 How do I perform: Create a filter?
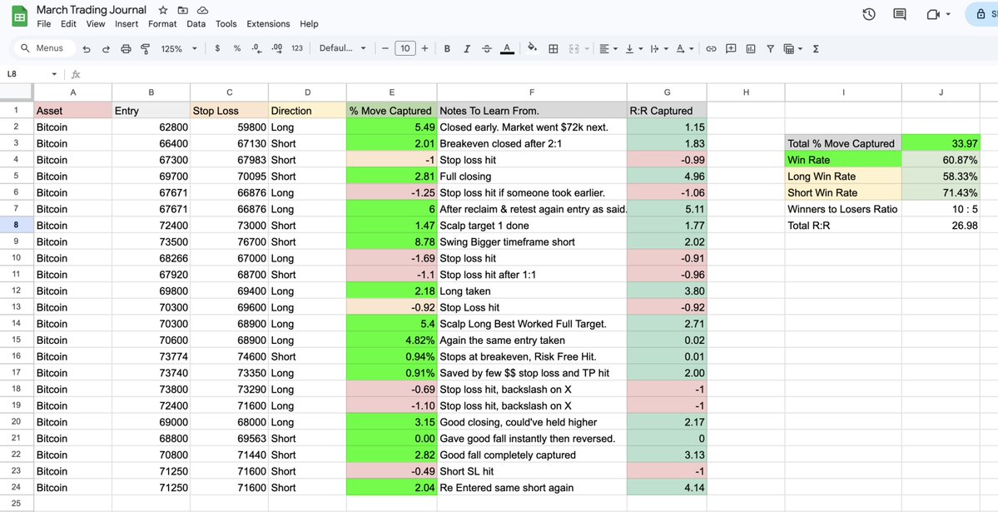770,48
